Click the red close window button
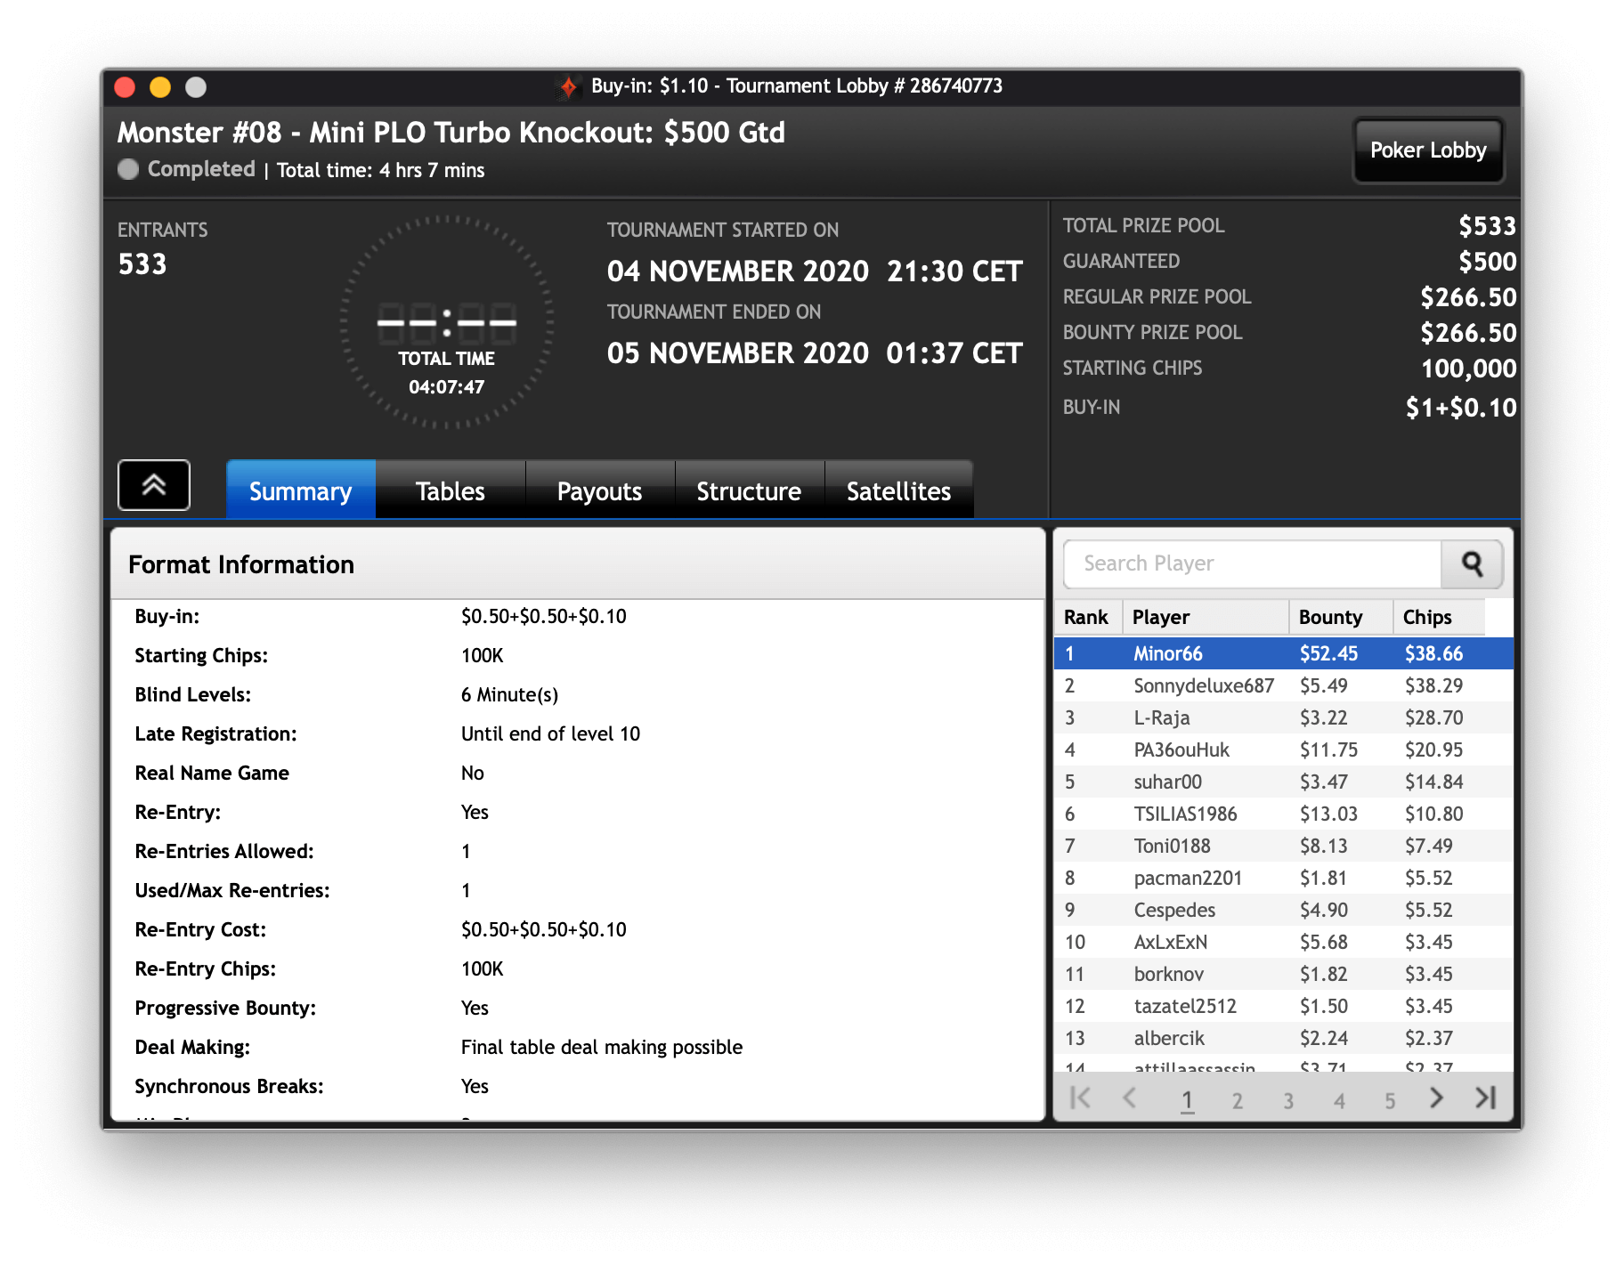1624x1264 pixels. (x=126, y=87)
